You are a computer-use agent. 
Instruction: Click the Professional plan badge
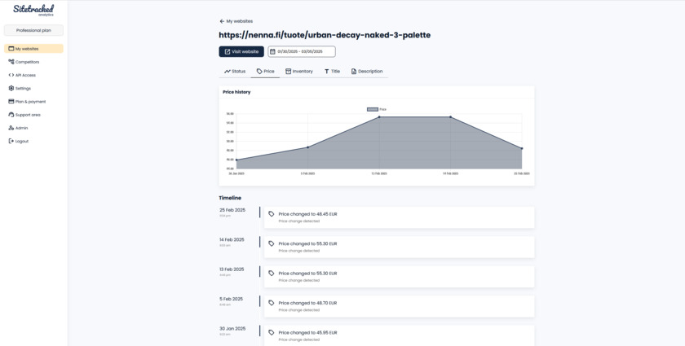tap(33, 31)
